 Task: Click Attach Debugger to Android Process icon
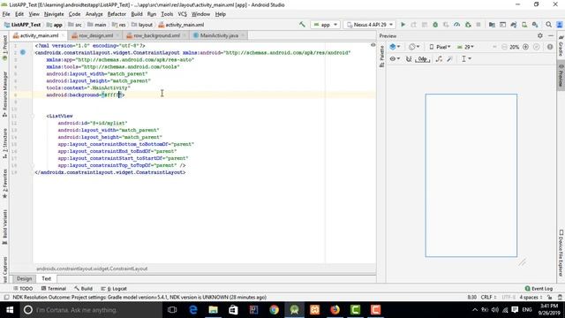468,25
